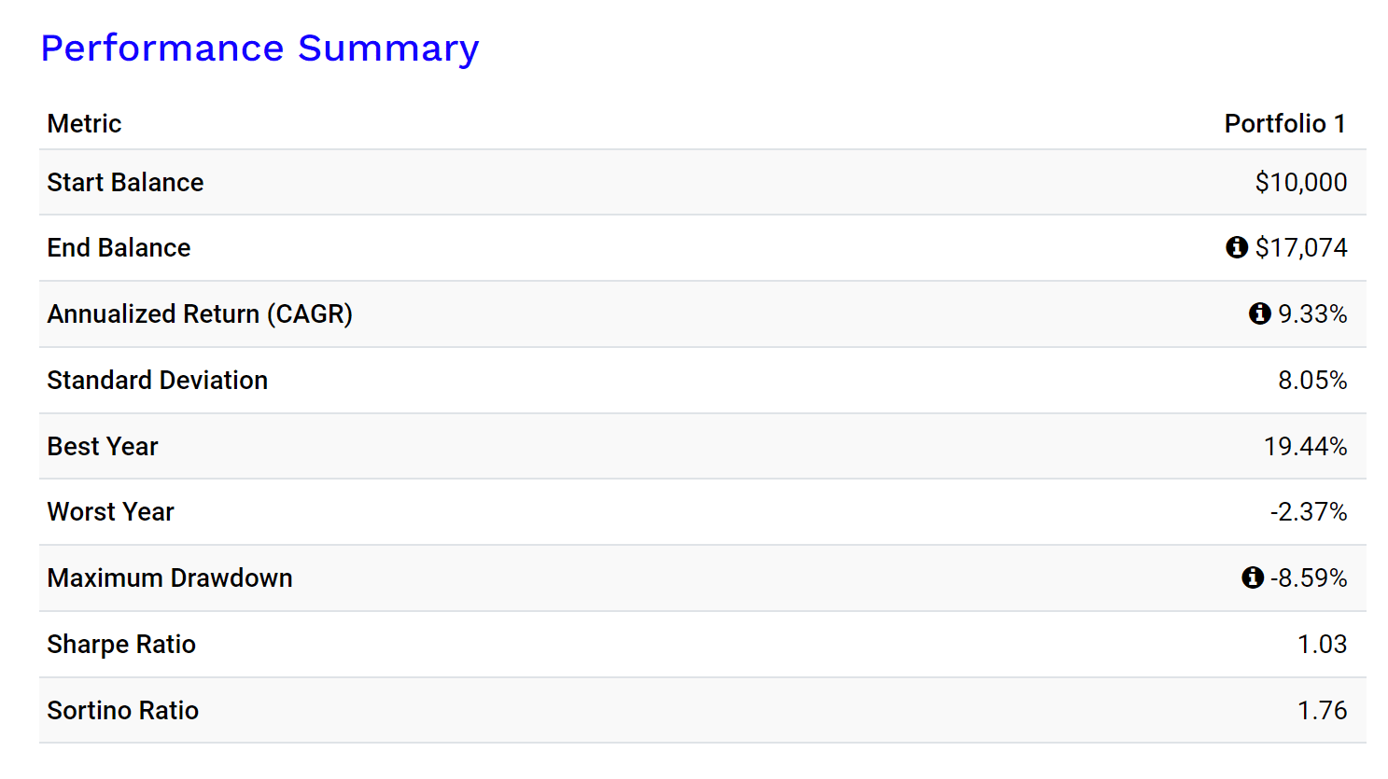Image resolution: width=1388 pixels, height=779 pixels.
Task: Click the info icon next to 9.33% CAGR
Action: point(1259,313)
